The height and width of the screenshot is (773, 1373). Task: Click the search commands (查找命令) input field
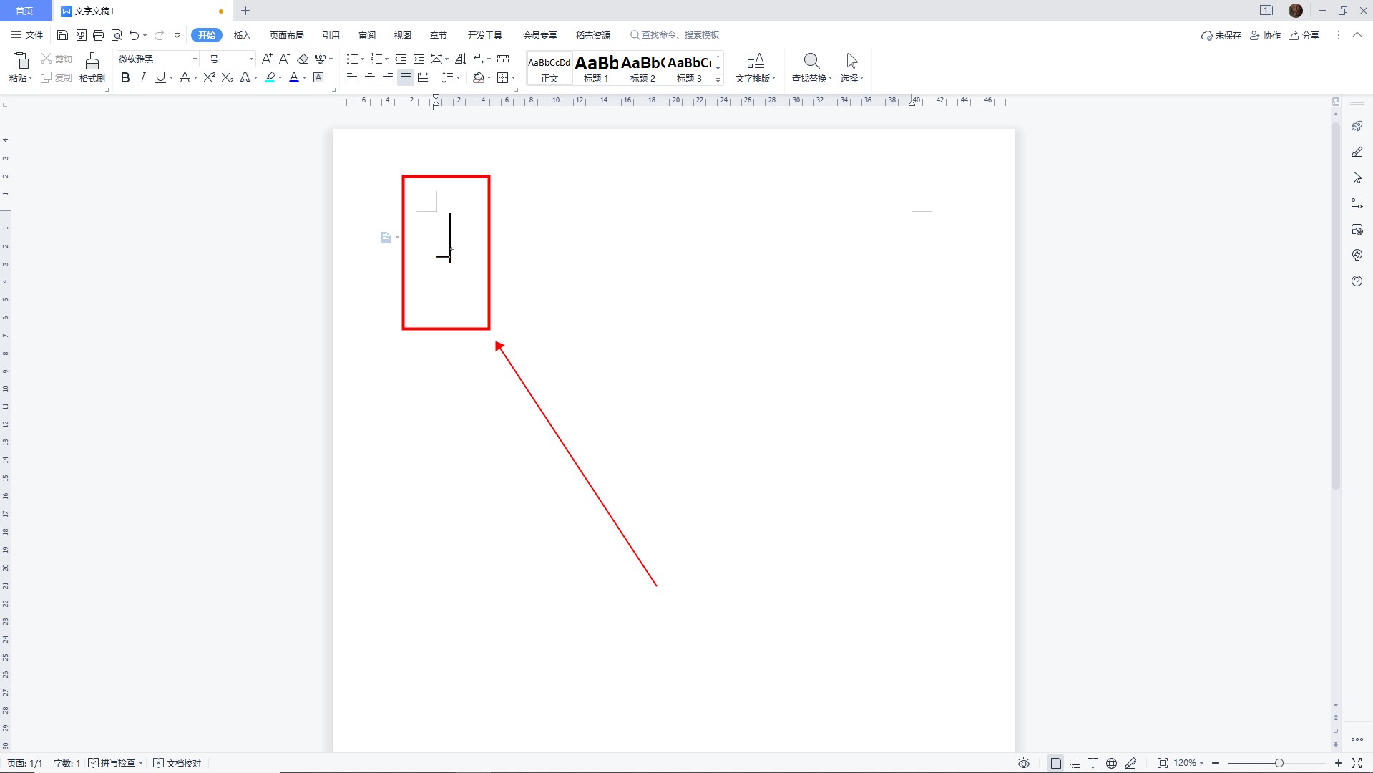coord(680,35)
